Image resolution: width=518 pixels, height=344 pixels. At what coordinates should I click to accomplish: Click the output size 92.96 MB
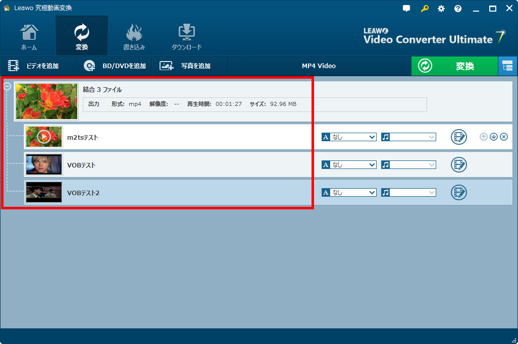coord(283,104)
